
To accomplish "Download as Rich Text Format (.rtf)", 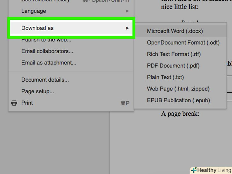I will click(x=180, y=54).
